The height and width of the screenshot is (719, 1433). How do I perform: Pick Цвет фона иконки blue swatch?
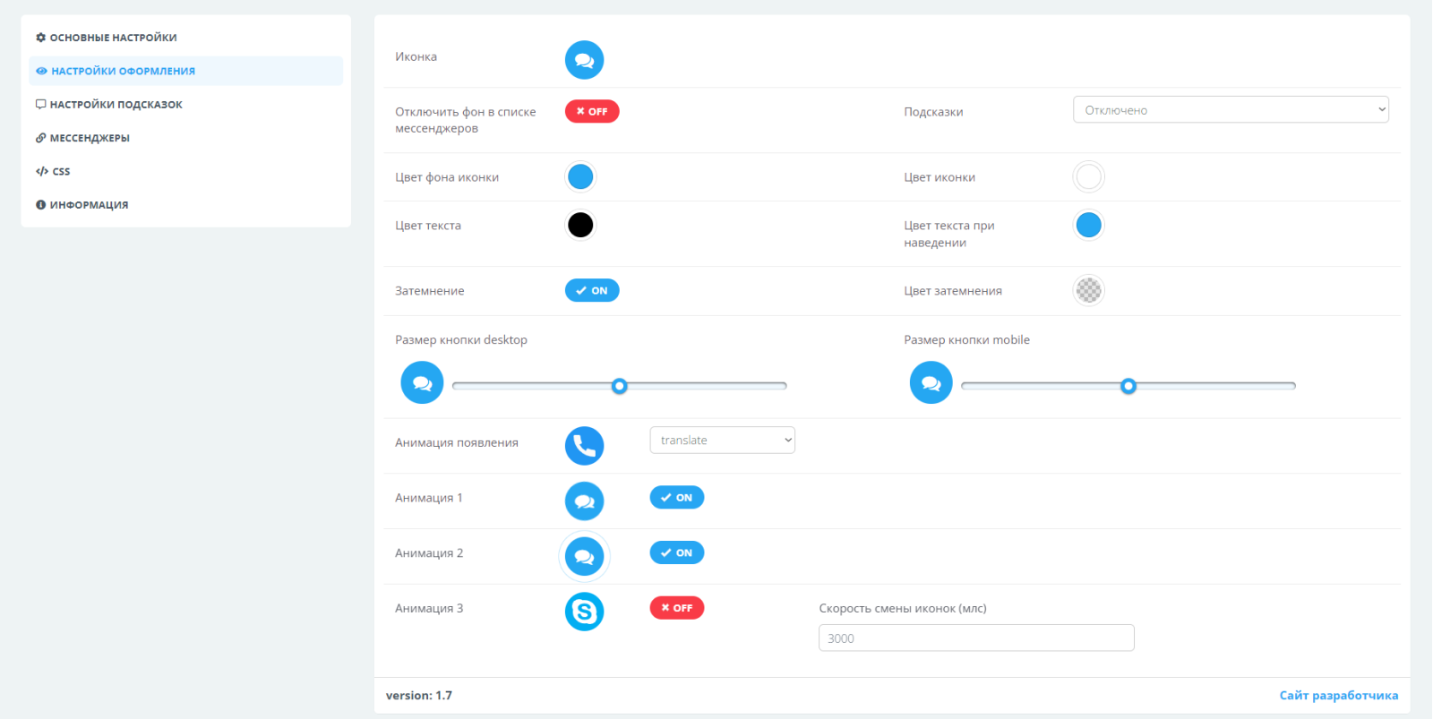tap(580, 176)
